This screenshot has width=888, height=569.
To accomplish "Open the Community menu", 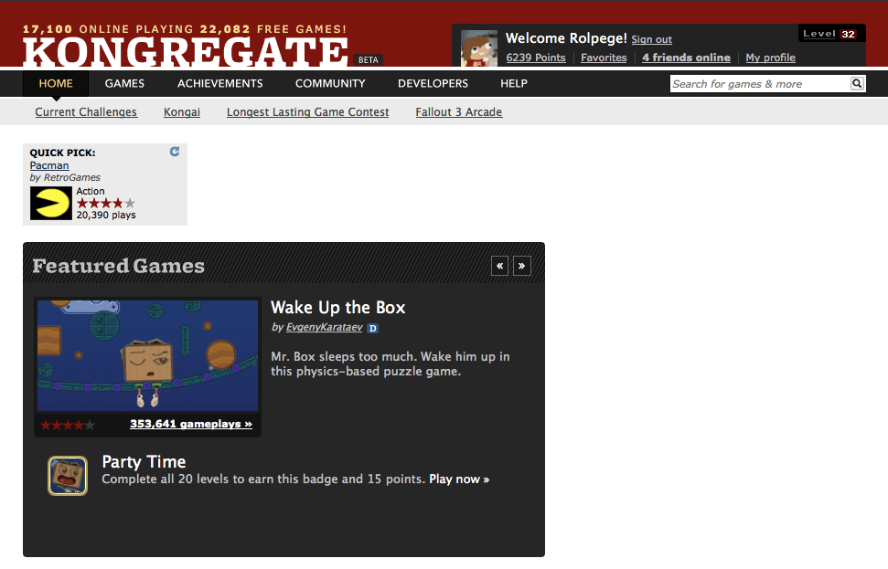I will (330, 84).
